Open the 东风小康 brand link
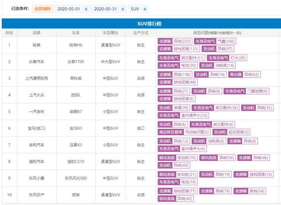Screen dimensions: 281x205 coord(36,178)
